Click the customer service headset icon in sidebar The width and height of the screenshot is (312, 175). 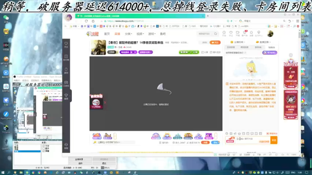coord(66,145)
